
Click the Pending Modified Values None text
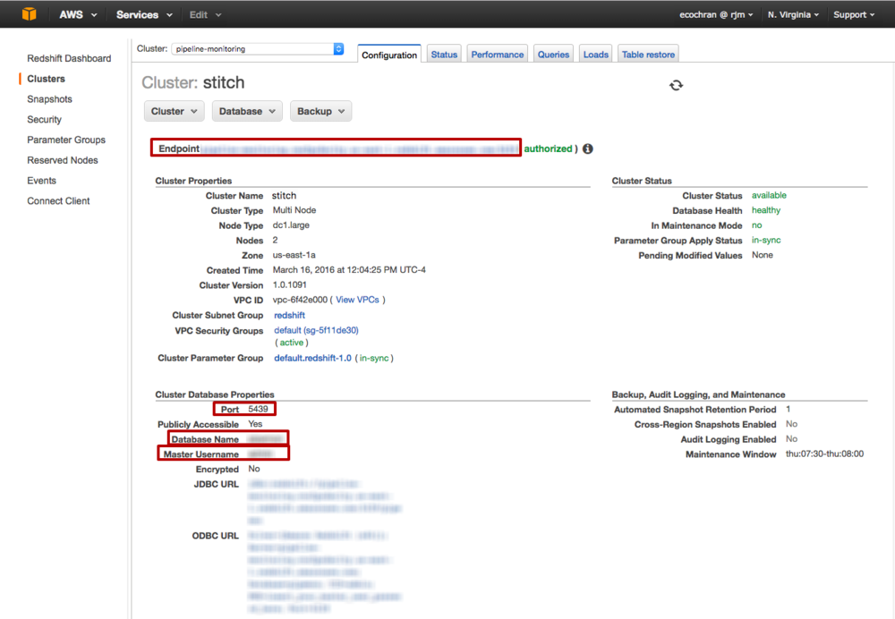pyautogui.click(x=763, y=255)
